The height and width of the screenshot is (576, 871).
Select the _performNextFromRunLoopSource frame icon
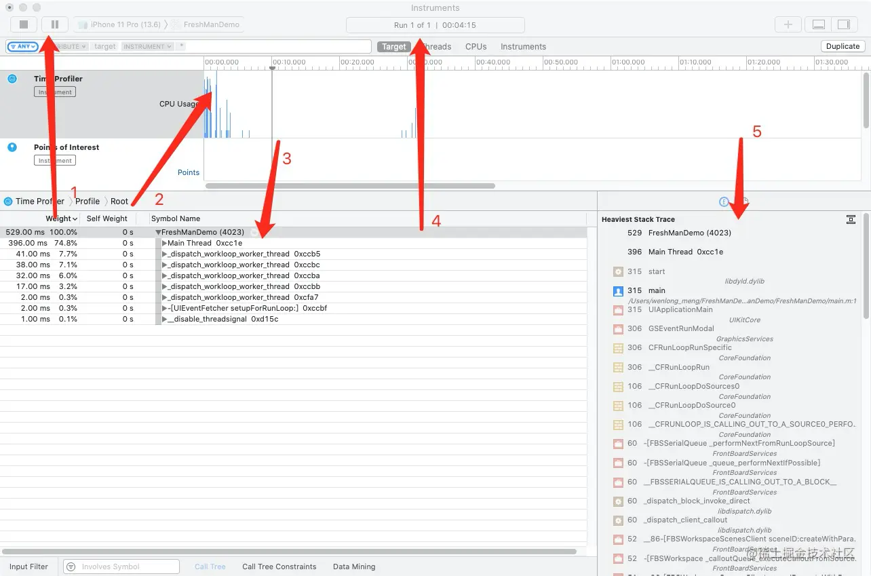tap(618, 444)
